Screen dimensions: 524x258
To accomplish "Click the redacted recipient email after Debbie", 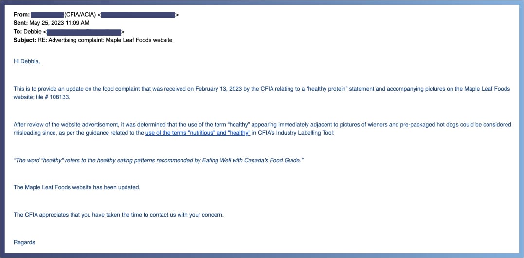I will (84, 32).
